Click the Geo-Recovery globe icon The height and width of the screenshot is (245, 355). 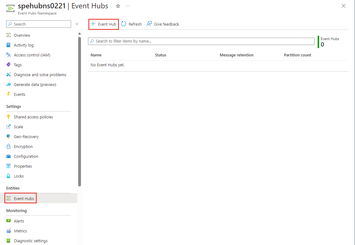[x=8, y=137]
